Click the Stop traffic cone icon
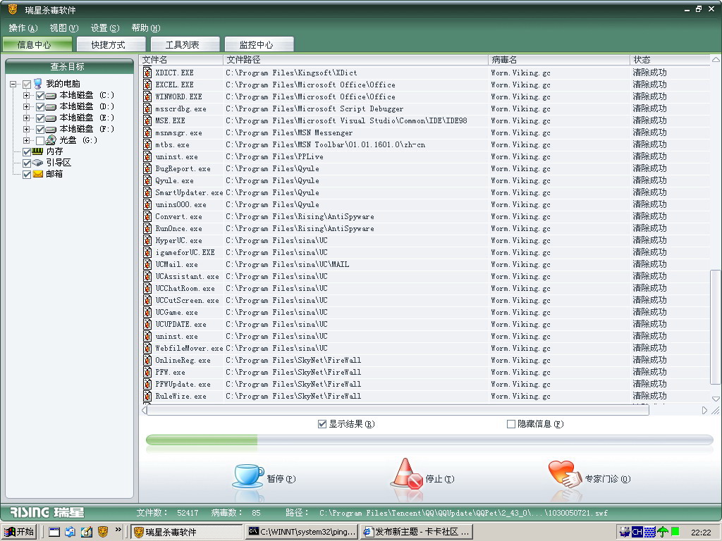722x541 pixels. point(407,473)
